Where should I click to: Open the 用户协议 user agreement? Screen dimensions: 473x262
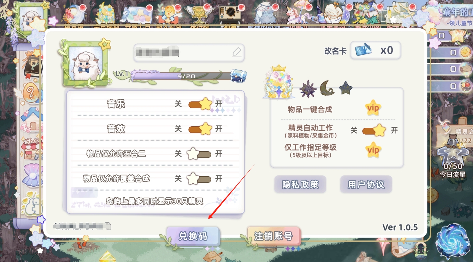coord(366,184)
